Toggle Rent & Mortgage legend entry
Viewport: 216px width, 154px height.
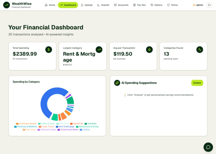point(65,127)
